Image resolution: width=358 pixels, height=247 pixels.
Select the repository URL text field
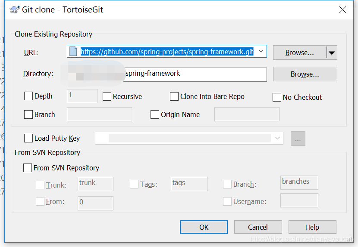click(x=167, y=51)
